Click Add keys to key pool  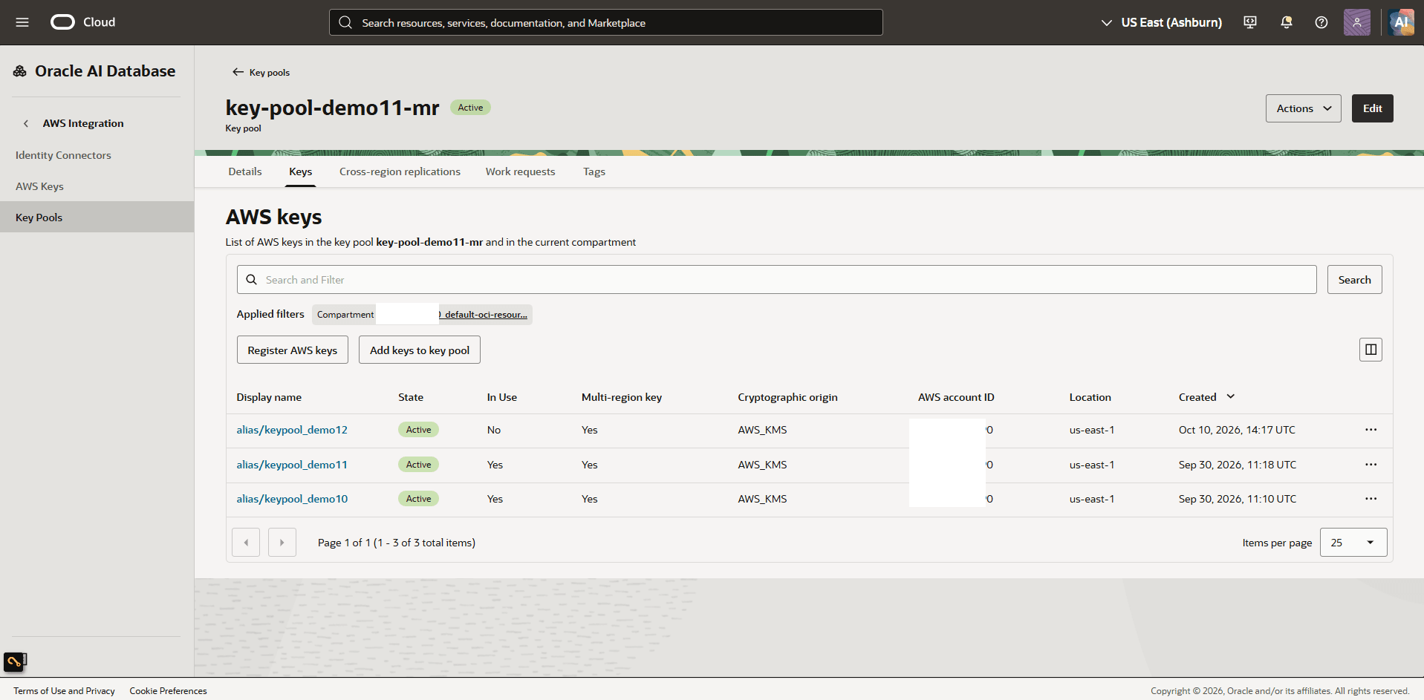420,350
